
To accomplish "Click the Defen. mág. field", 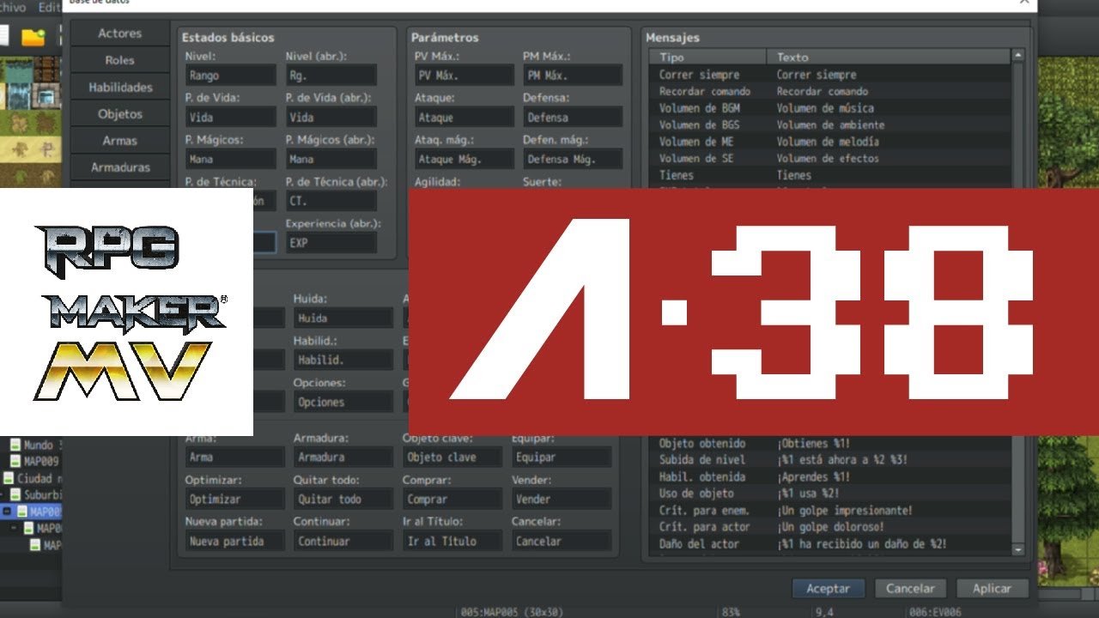I will 573,159.
